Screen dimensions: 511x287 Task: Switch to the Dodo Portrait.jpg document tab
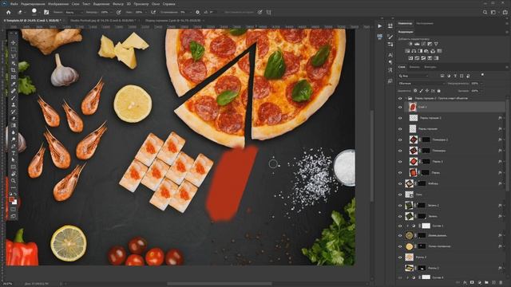tap(103, 21)
